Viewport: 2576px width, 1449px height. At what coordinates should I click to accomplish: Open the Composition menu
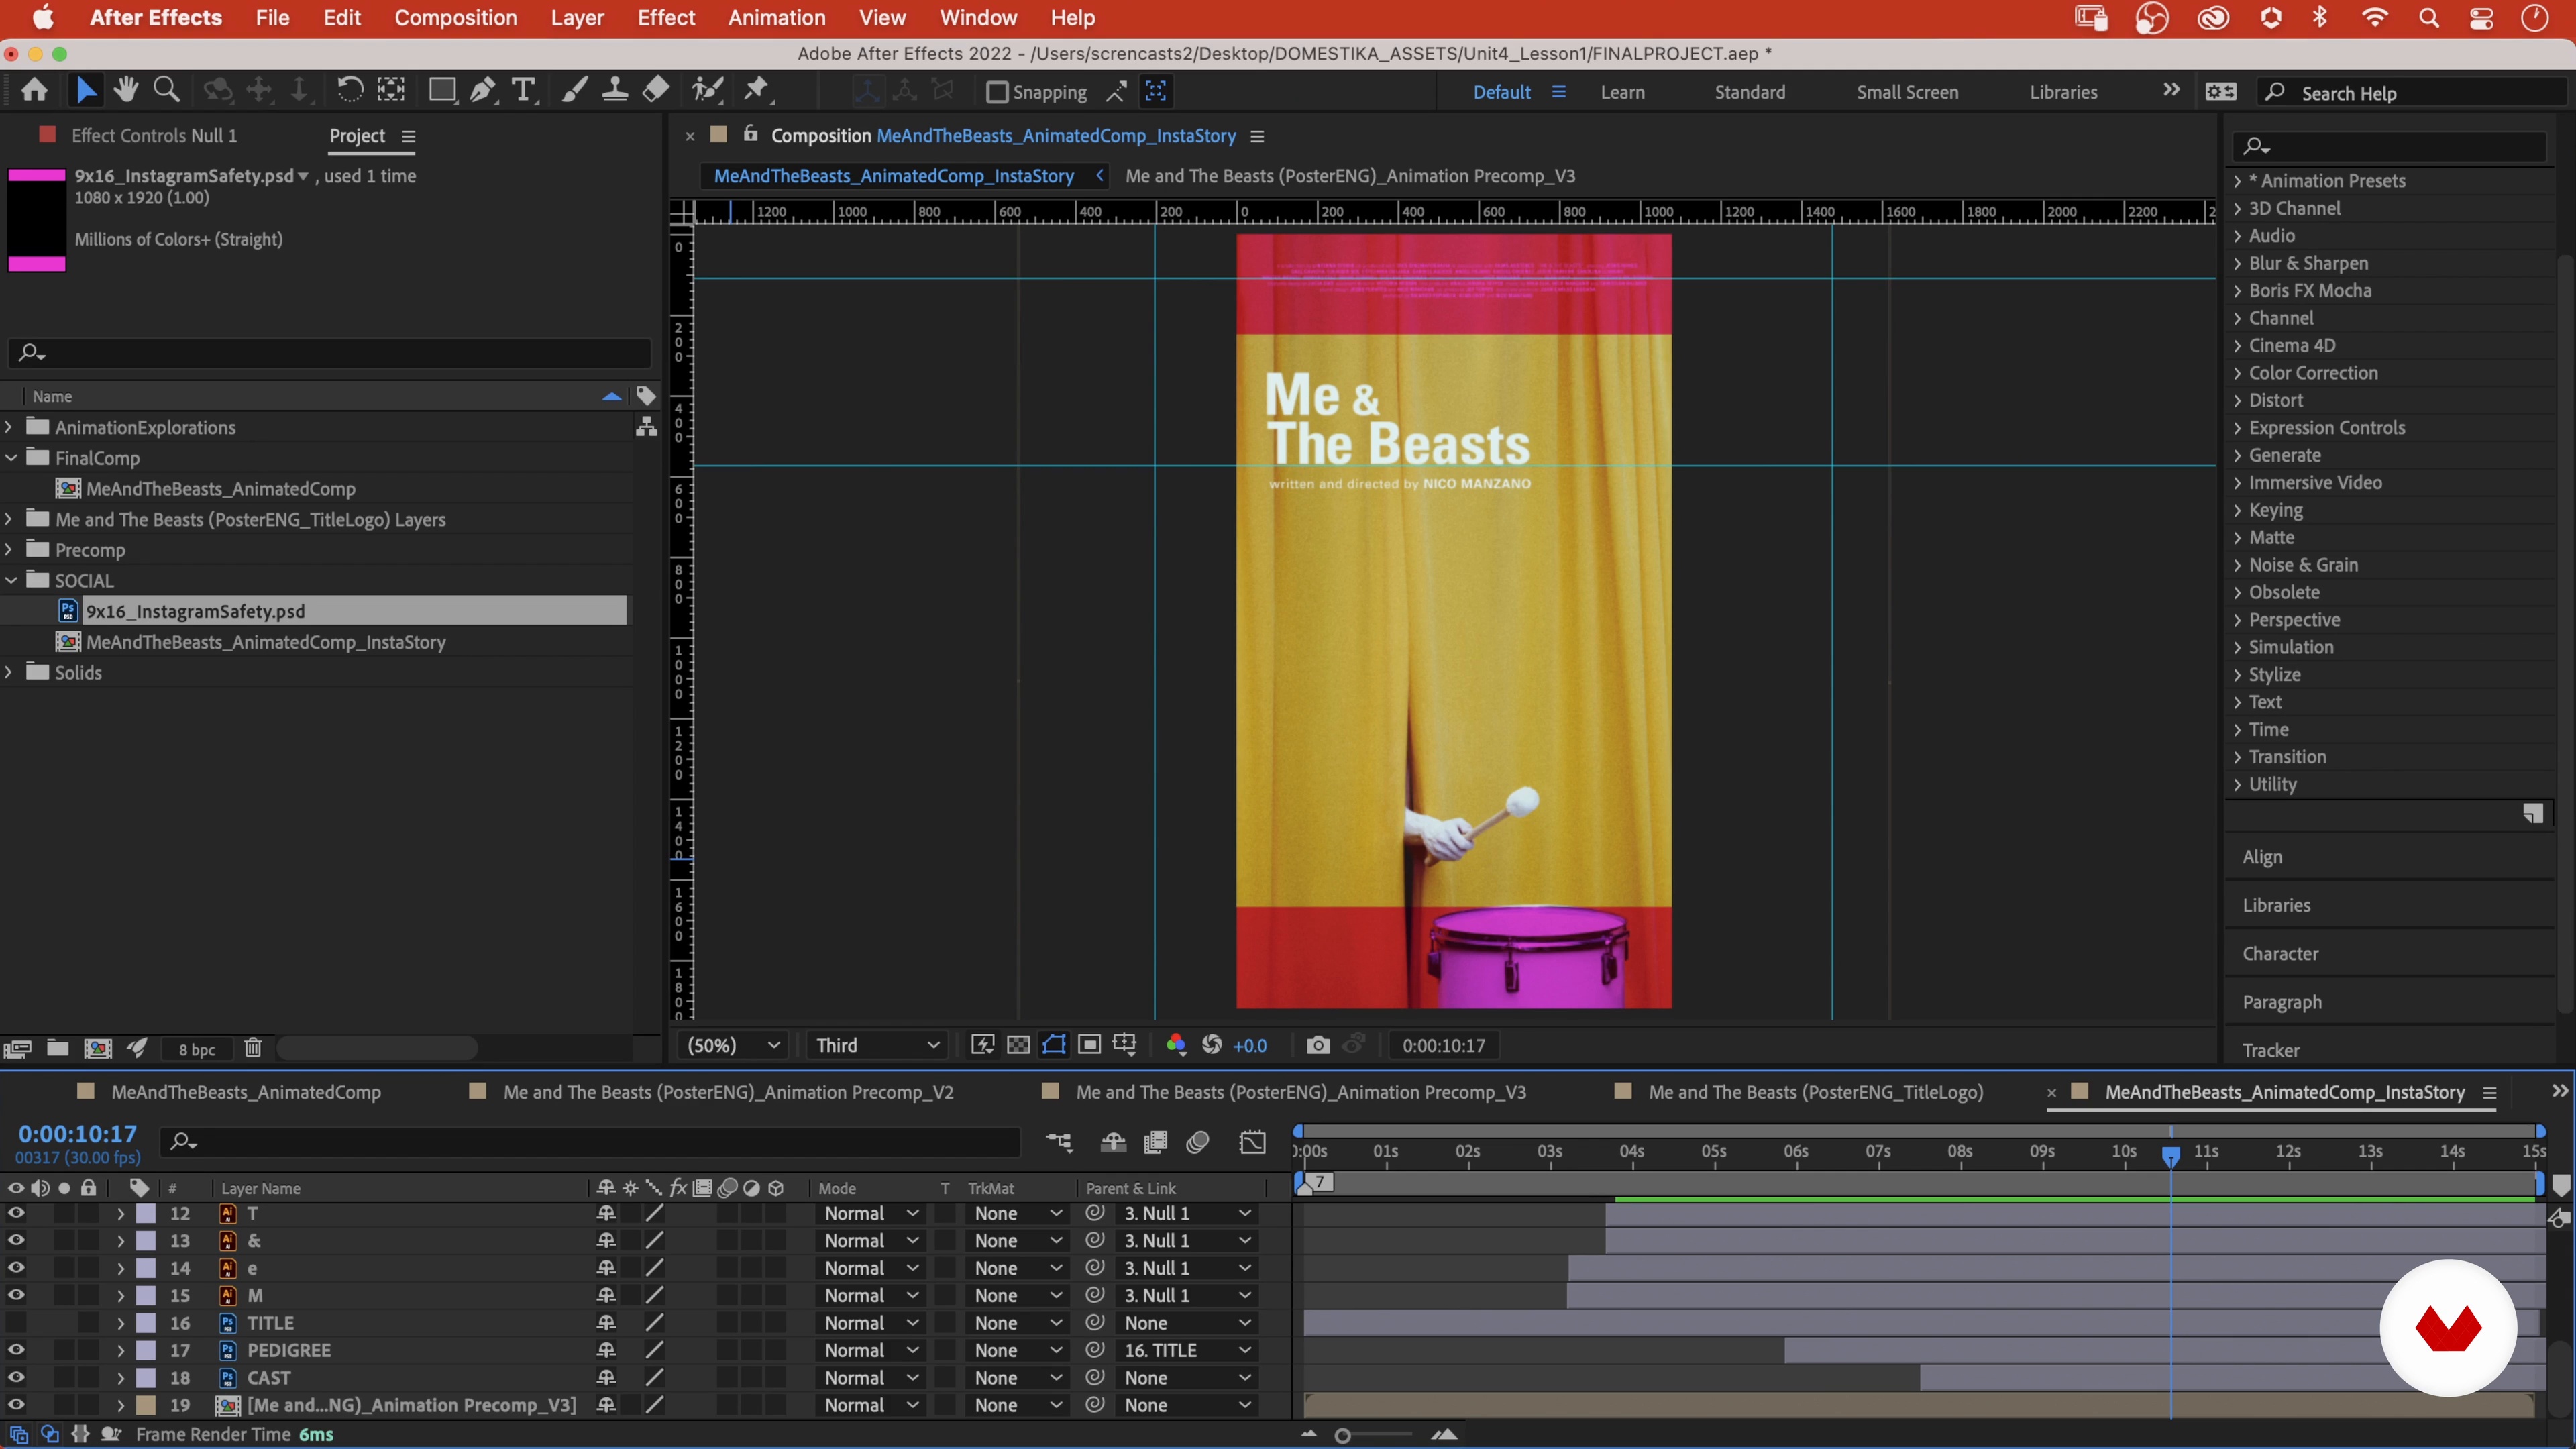click(455, 18)
